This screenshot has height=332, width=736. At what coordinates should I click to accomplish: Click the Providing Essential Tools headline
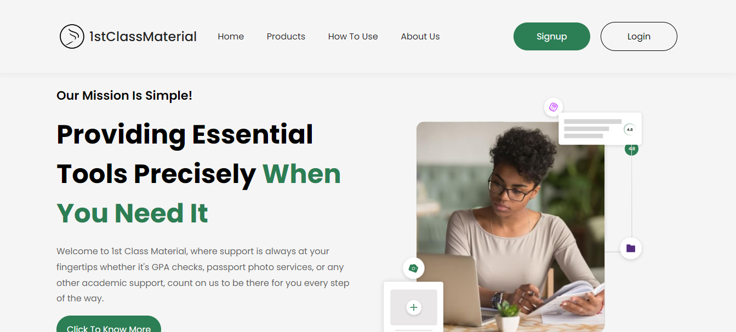(199, 174)
